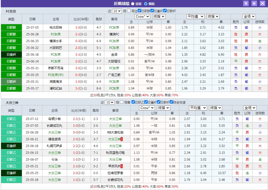Image resolution: width=268 pixels, height=190 pixels.
Task: Click the blue up-arrow icon in the title bar
Action: [246, 3]
